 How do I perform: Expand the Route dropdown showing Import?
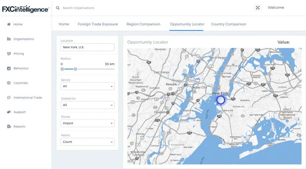coord(88,123)
